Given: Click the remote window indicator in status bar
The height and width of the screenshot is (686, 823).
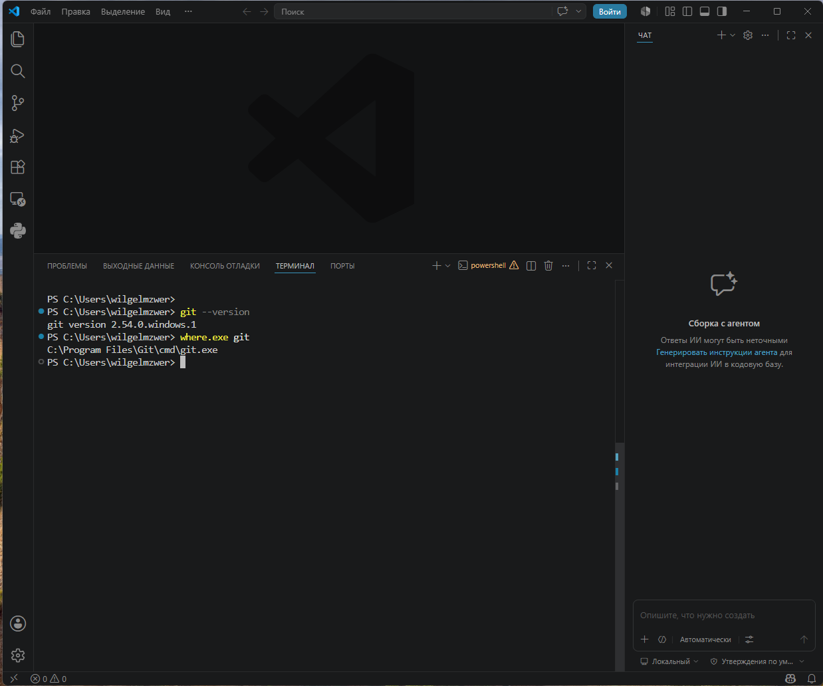Looking at the screenshot, I should point(14,679).
